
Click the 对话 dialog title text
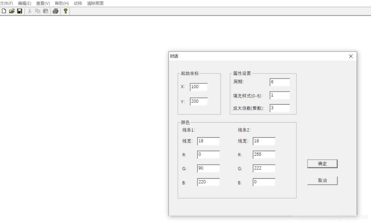tap(174, 56)
